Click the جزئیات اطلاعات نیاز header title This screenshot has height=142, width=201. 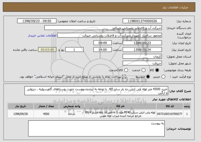(176, 7)
